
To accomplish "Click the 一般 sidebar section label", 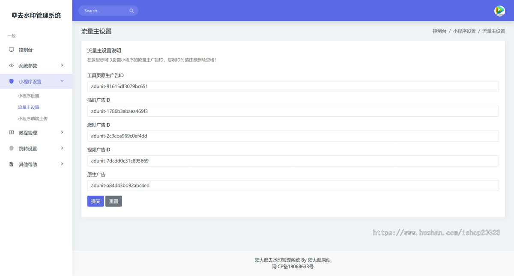I will [12, 36].
